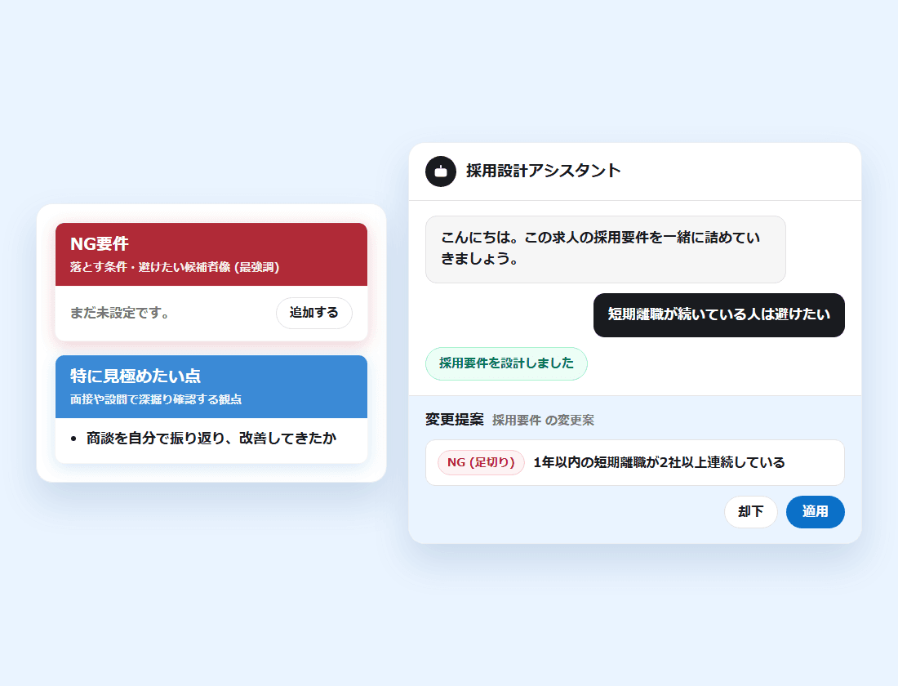The image size is (898, 686).
Task: Click the NG要件 red card header
Action: 211,255
